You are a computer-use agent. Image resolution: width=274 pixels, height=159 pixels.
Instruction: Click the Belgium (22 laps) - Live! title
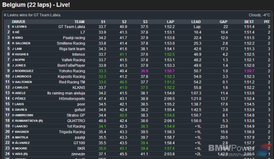[36, 5]
